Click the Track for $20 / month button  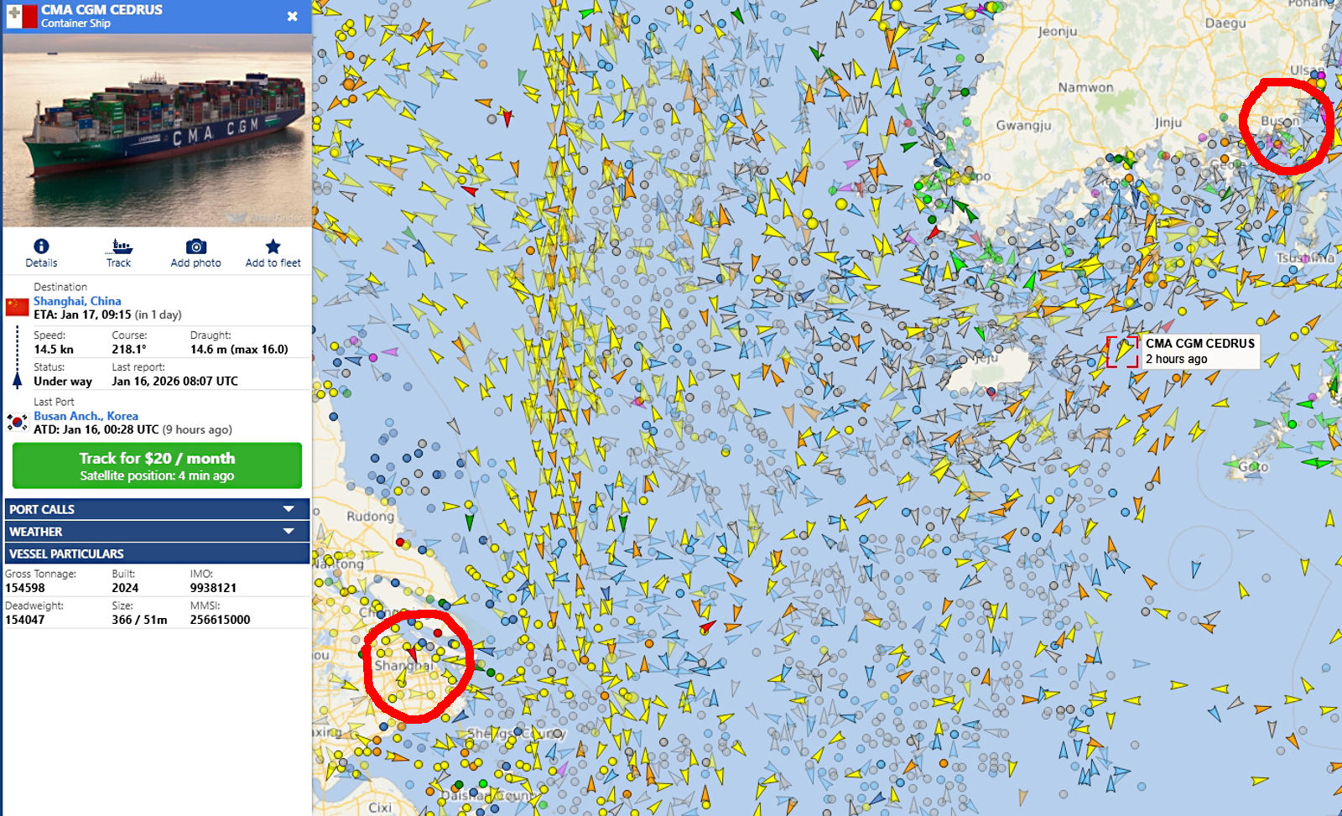point(157,465)
